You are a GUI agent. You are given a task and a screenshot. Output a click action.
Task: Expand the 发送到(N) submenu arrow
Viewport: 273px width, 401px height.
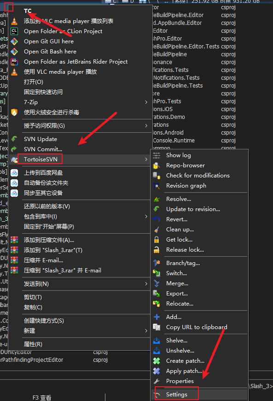pos(146,283)
